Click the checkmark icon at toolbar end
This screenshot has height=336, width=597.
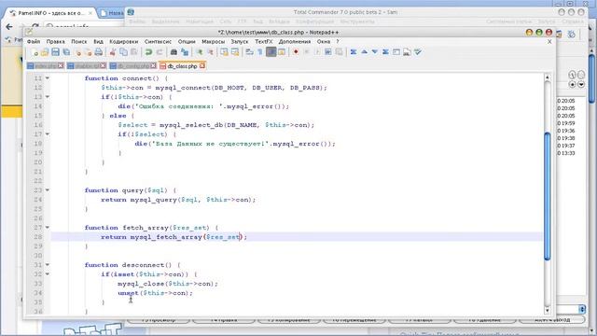click(418, 52)
